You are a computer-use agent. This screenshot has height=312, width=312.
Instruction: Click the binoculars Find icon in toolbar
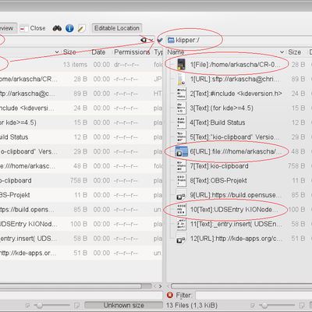(x=57, y=28)
